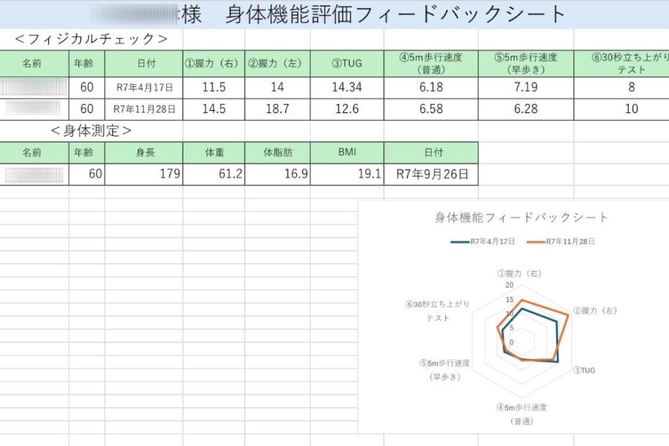Click the left grip value 18.7
669x446 pixels.
(277, 109)
